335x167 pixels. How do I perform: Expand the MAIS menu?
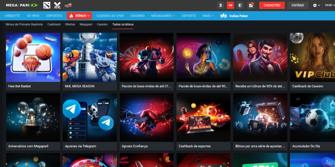click(x=208, y=16)
